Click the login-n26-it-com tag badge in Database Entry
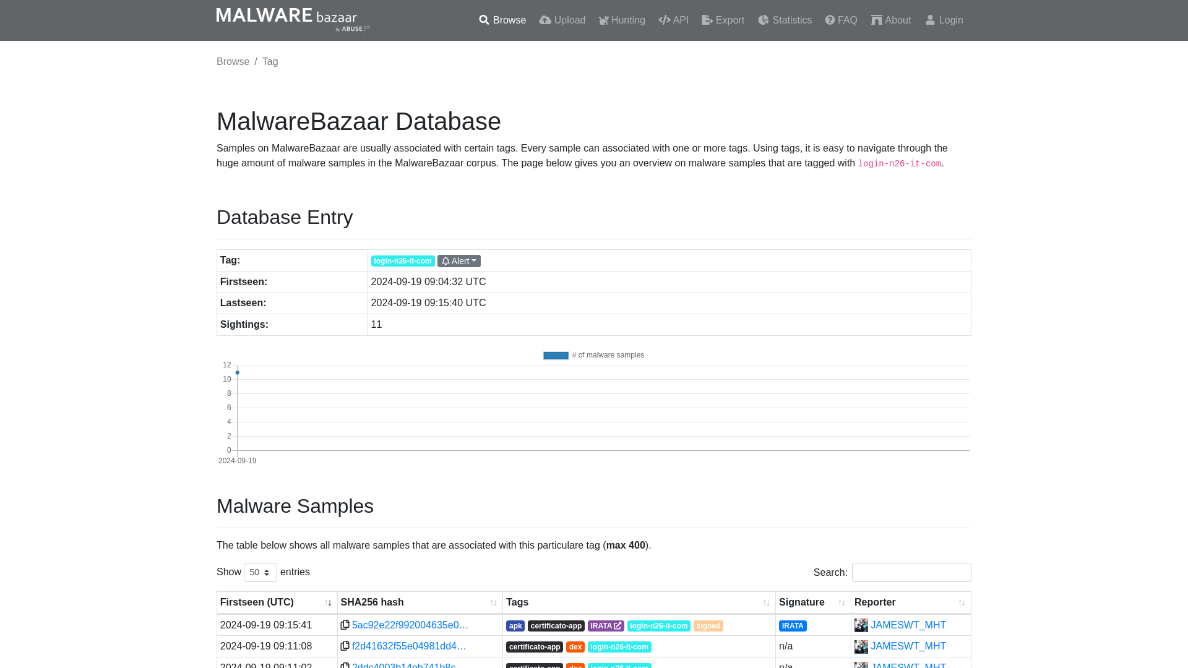Screen dimensions: 1188x668 (x=403, y=261)
